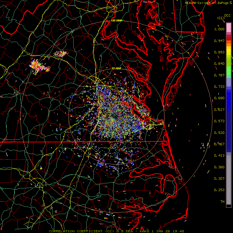Select the 0.733 scale value

[219, 87]
